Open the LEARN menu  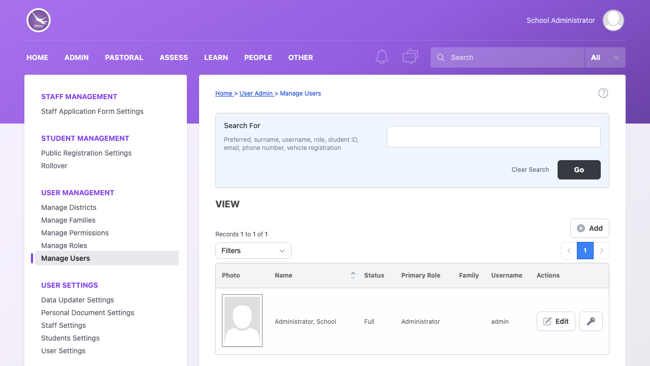pos(216,57)
